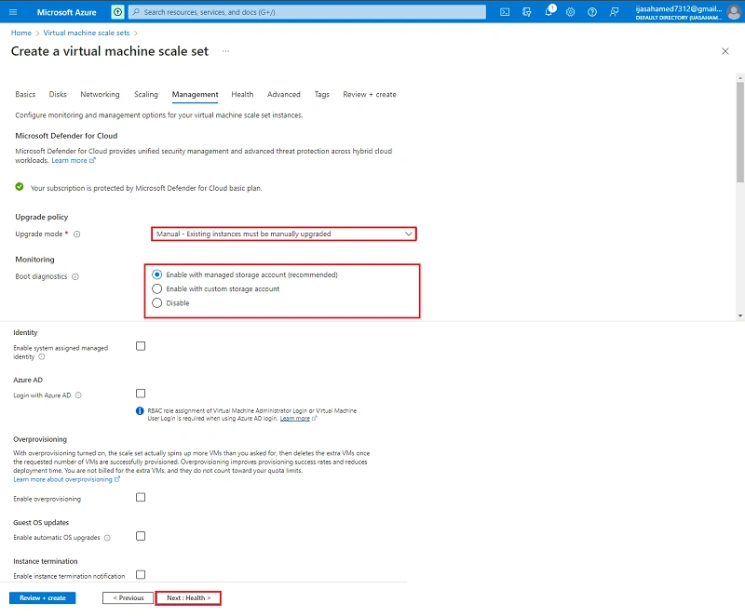This screenshot has width=745, height=616.
Task: Click the search magnifier icon
Action: click(x=136, y=12)
